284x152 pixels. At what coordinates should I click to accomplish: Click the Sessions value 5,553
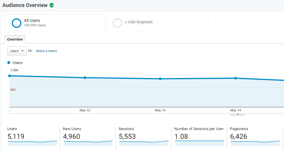(x=127, y=137)
